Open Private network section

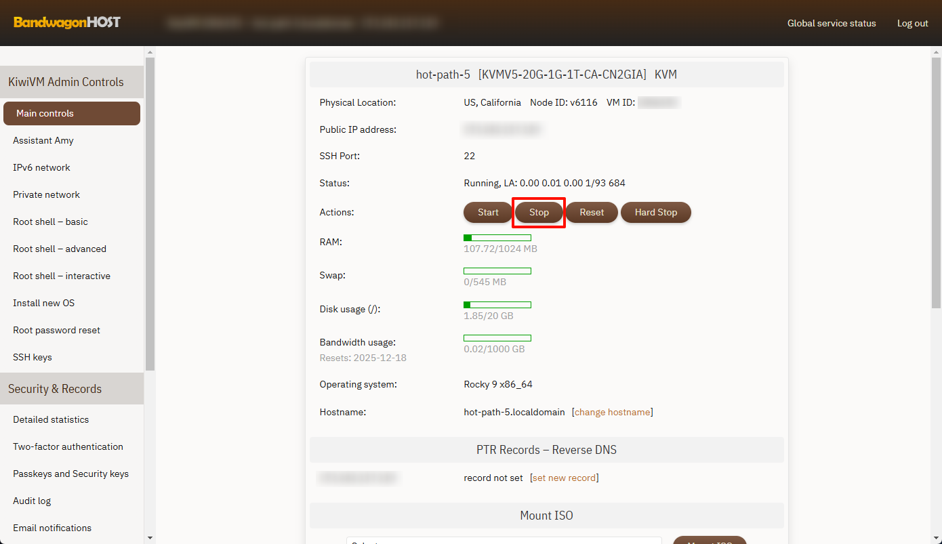[x=46, y=194]
